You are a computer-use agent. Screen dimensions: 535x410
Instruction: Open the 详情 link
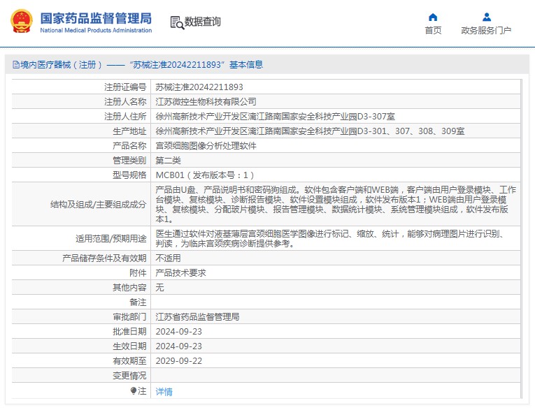pyautogui.click(x=164, y=392)
